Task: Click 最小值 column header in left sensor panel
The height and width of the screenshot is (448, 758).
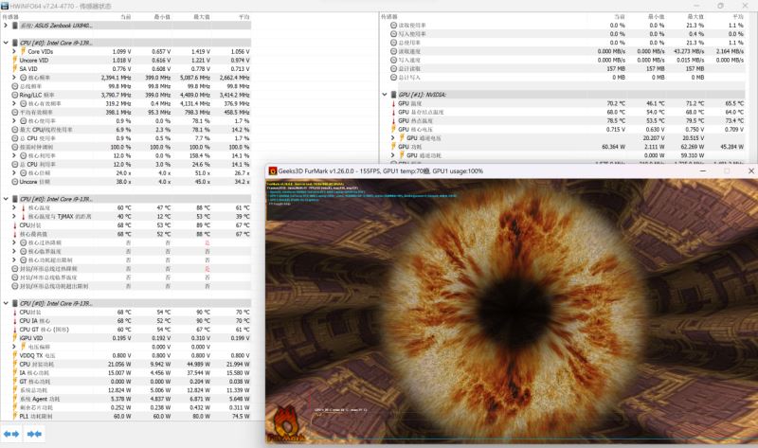Action: (162, 17)
